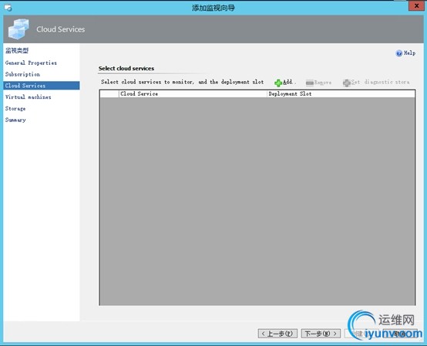Go to Storage step

click(15, 108)
